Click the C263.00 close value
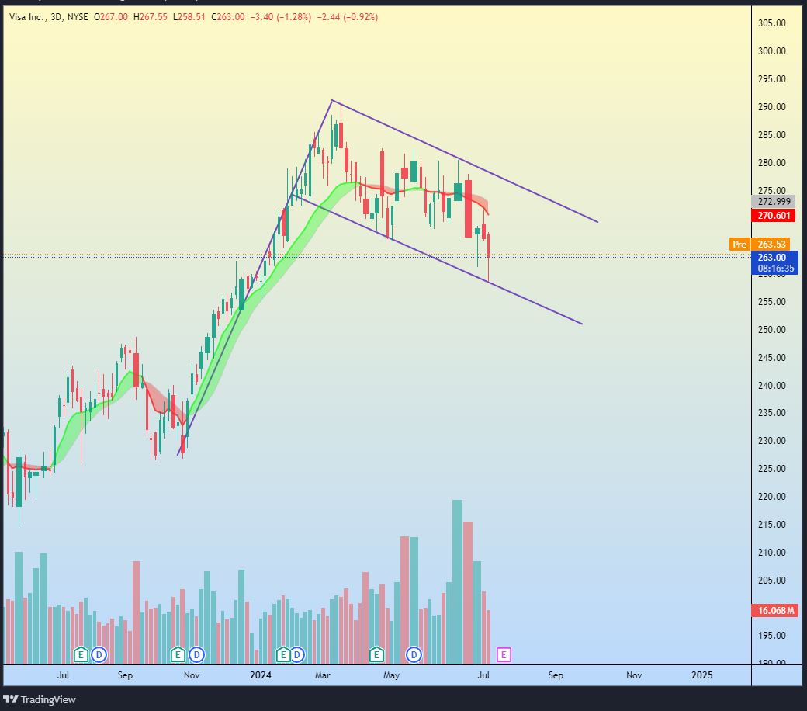Viewport: 807px width, 711px height. pyautogui.click(x=228, y=17)
